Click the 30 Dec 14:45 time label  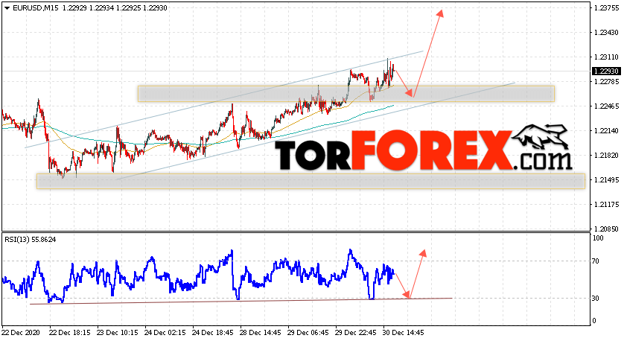404,332
